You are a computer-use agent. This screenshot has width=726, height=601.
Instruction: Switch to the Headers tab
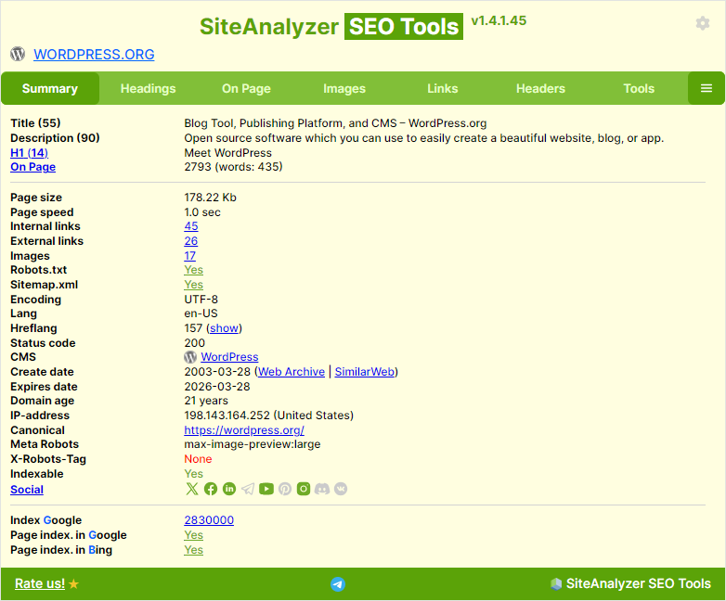(541, 88)
